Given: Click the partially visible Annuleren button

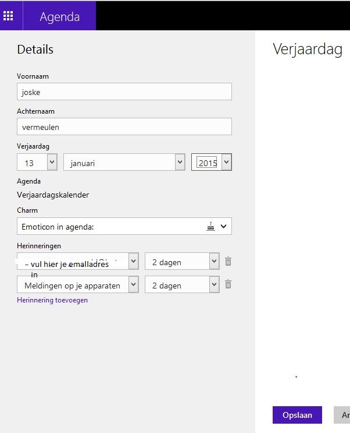Looking at the screenshot, I should click(342, 415).
